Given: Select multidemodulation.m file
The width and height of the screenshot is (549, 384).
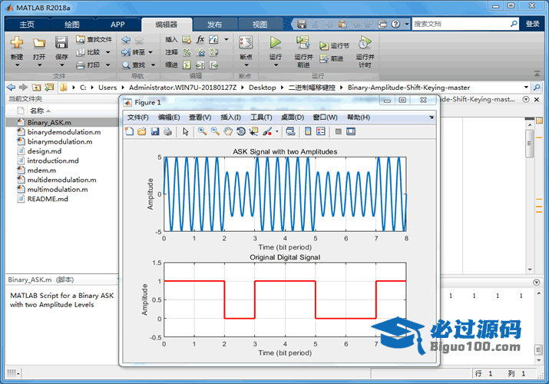Looking at the screenshot, I should (x=62, y=180).
